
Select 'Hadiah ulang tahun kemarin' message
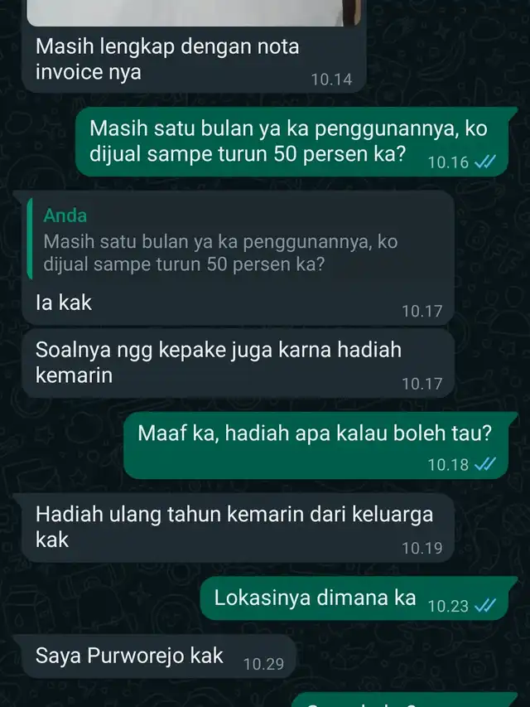238,527
